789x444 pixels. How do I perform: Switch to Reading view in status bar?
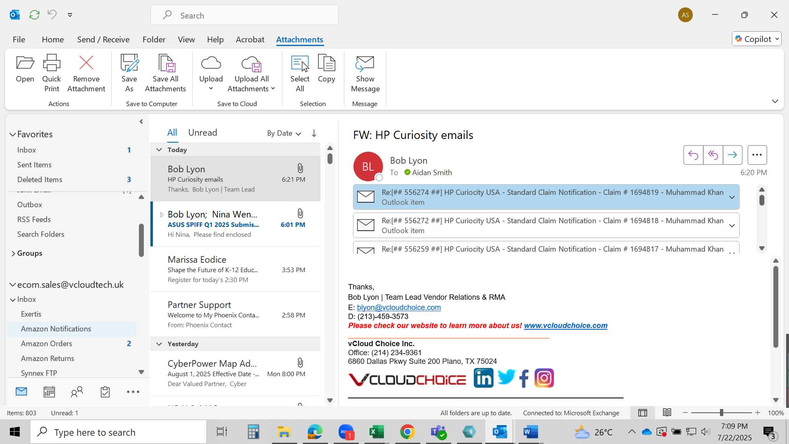pyautogui.click(x=667, y=413)
